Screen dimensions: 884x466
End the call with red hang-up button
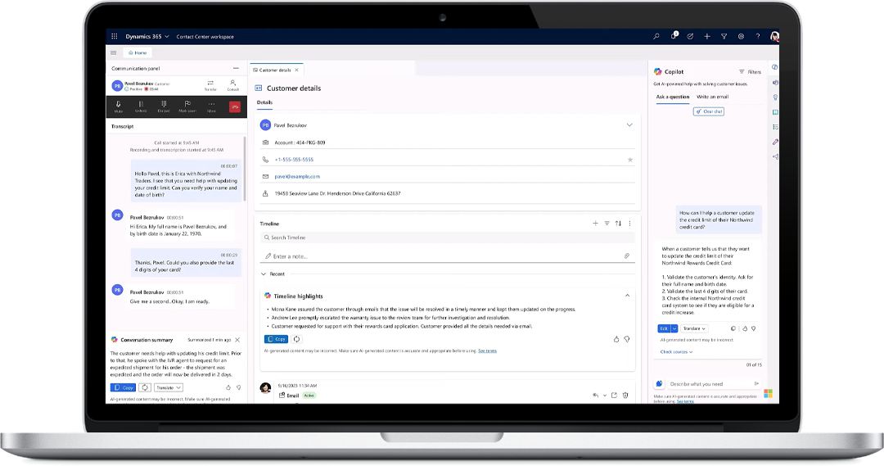point(235,106)
